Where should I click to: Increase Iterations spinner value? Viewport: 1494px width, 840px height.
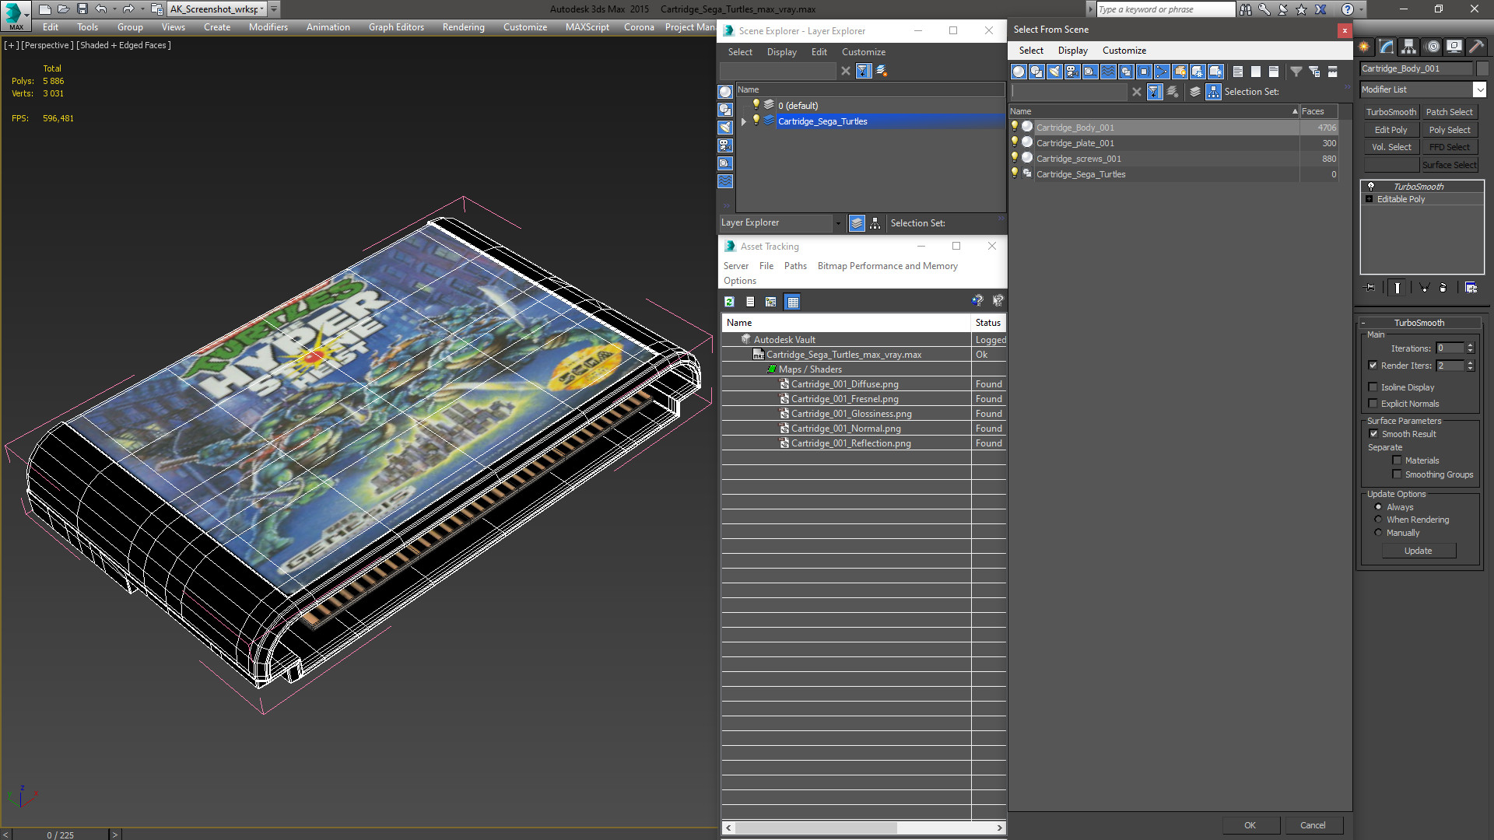click(x=1471, y=345)
